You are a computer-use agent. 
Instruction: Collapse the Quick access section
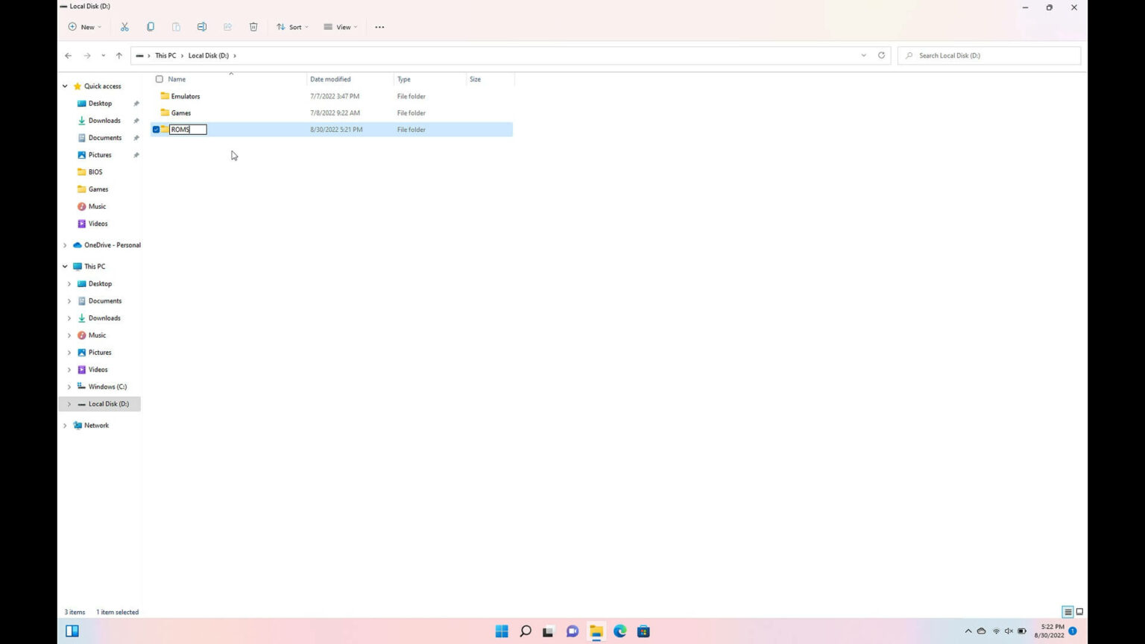64,86
